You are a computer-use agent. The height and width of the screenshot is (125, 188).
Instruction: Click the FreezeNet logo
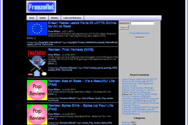[41, 7]
